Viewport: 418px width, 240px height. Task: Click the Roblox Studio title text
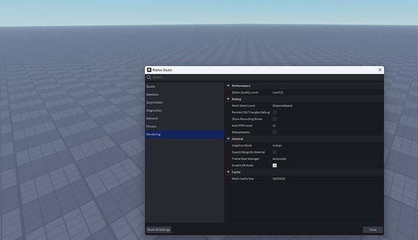coord(162,70)
